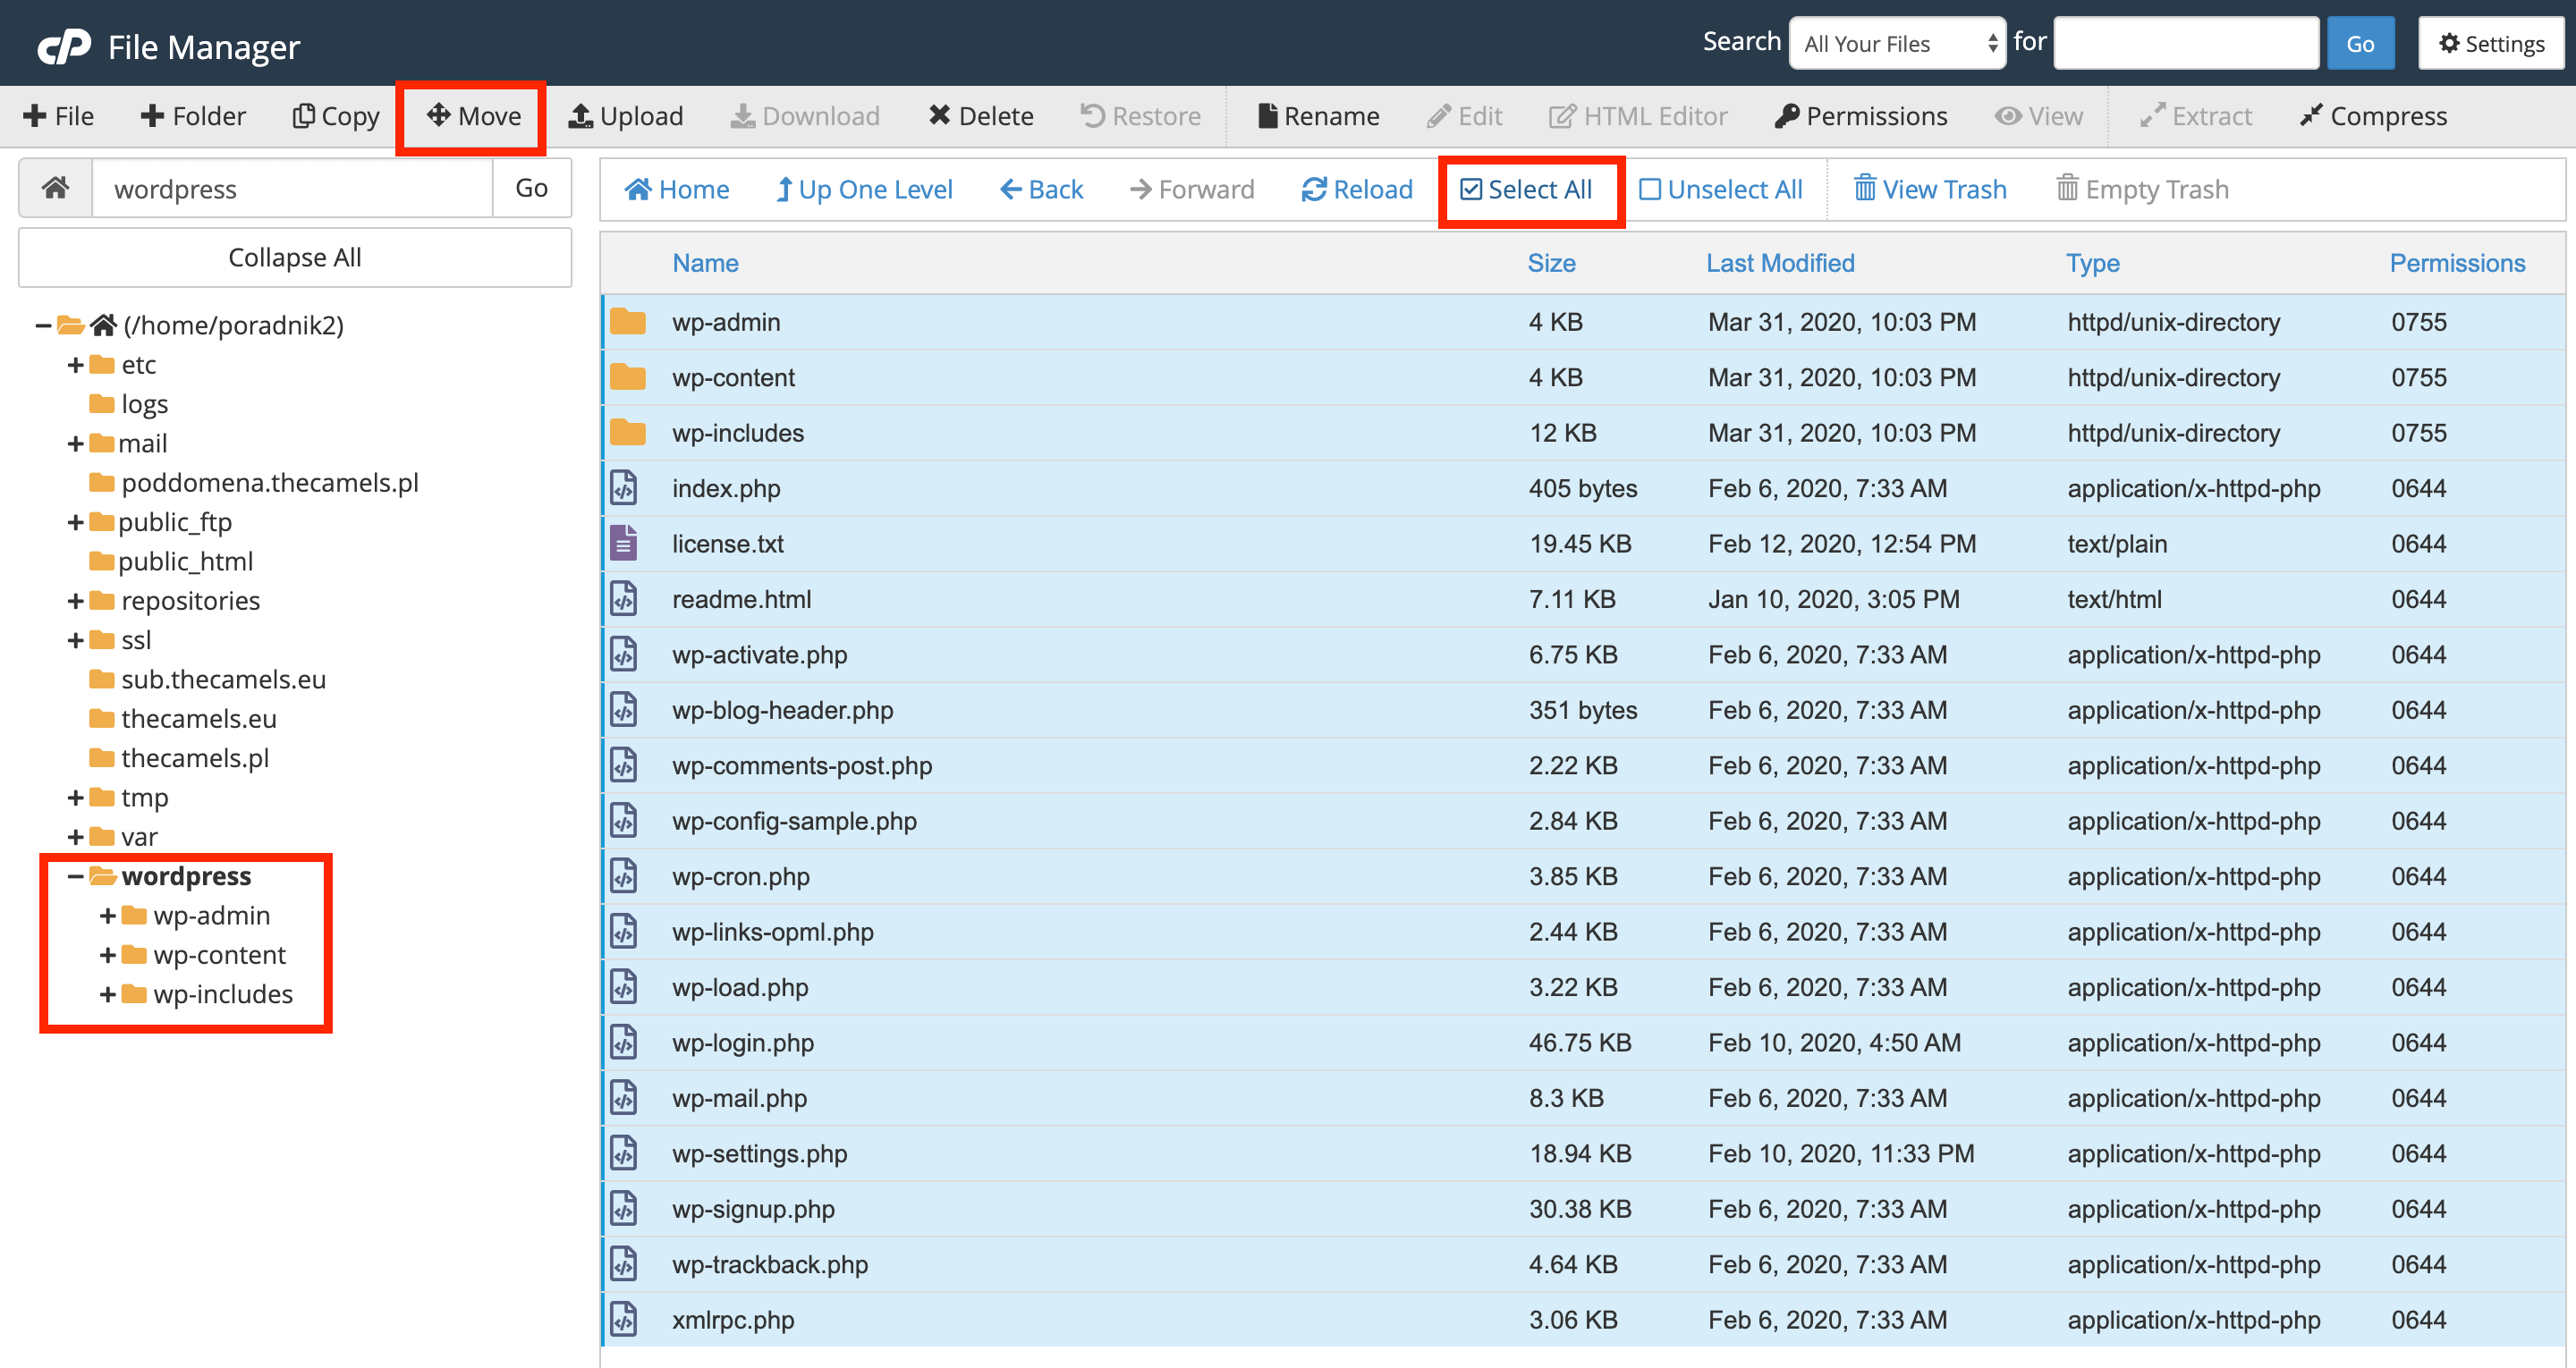Screen dimensions: 2576x1368
Task: Select wp-config-sample.php file row
Action: (x=1583, y=821)
